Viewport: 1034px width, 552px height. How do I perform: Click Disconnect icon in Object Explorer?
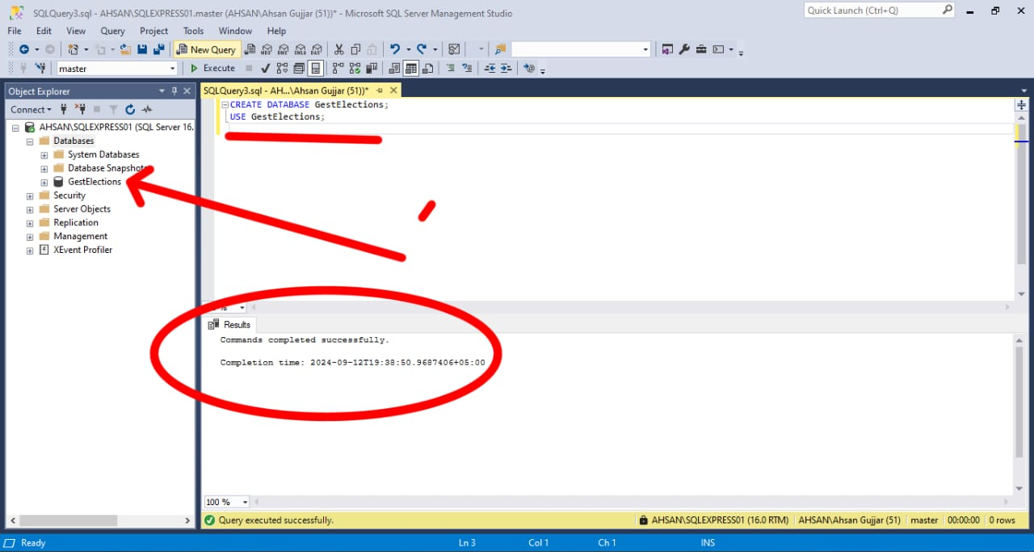pos(81,109)
